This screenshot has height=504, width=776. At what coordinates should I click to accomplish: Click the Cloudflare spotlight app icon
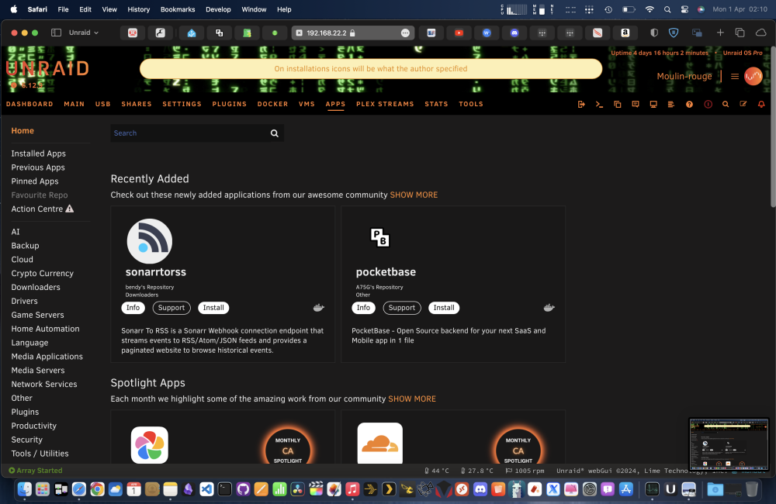pyautogui.click(x=380, y=444)
